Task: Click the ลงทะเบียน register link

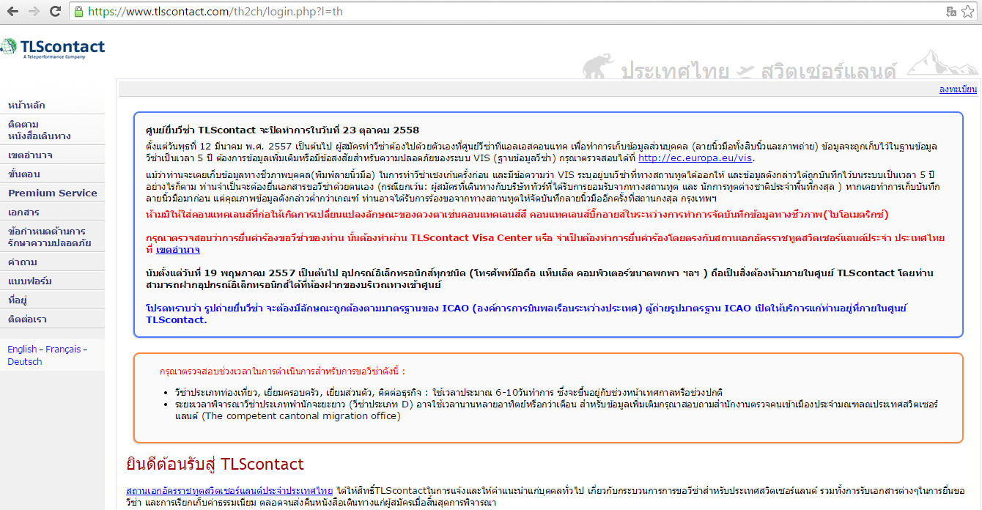Action: click(x=958, y=89)
